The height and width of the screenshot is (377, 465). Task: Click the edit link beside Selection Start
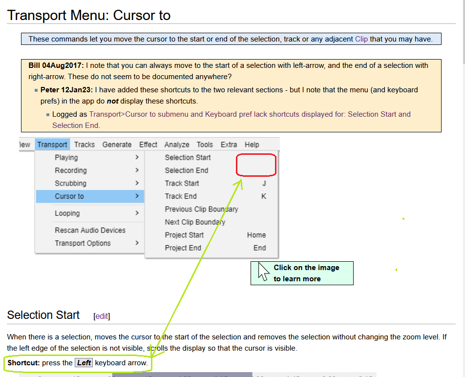click(x=102, y=316)
